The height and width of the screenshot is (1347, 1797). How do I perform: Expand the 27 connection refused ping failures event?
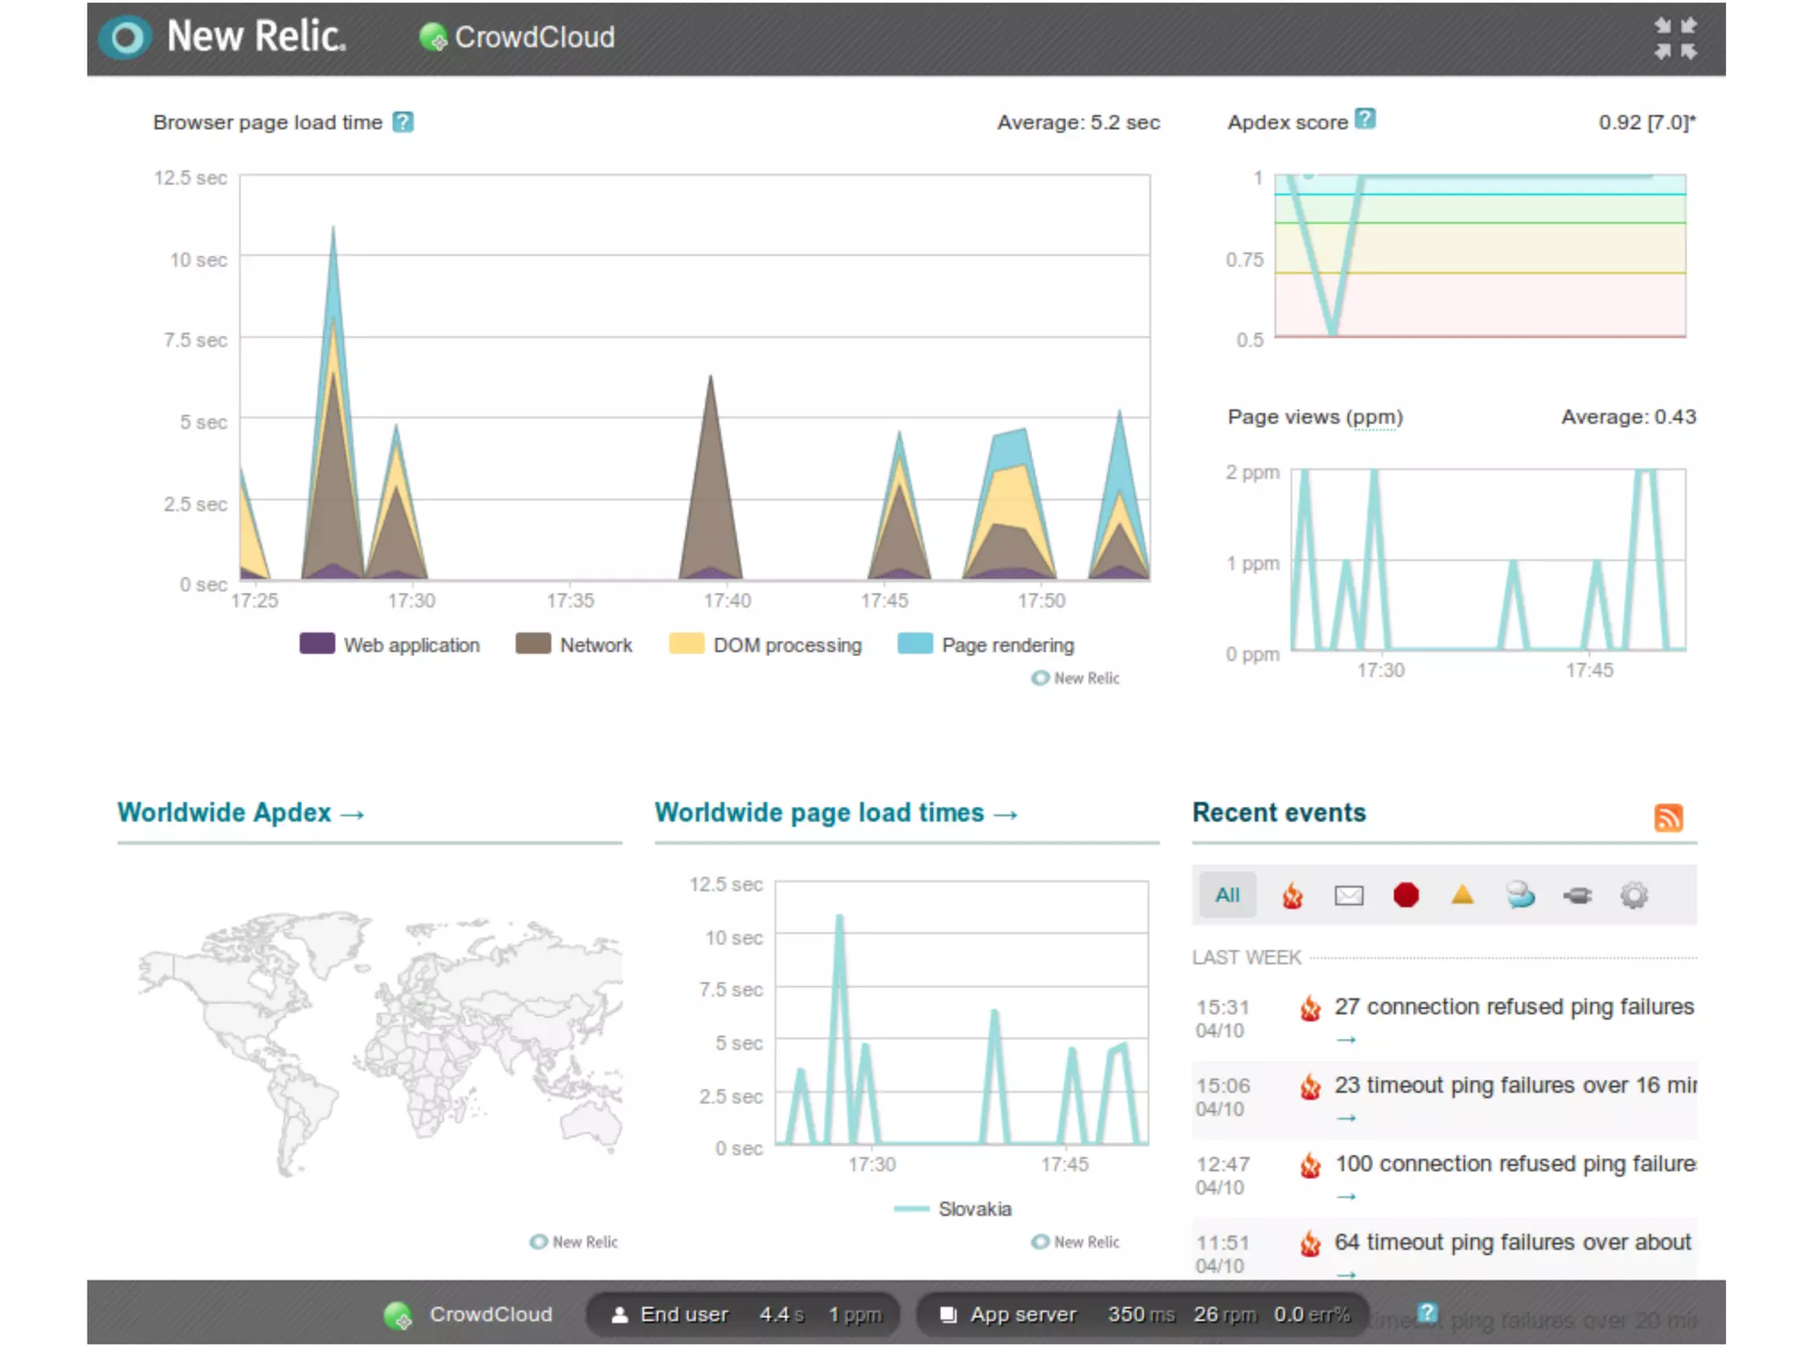(x=1513, y=1007)
